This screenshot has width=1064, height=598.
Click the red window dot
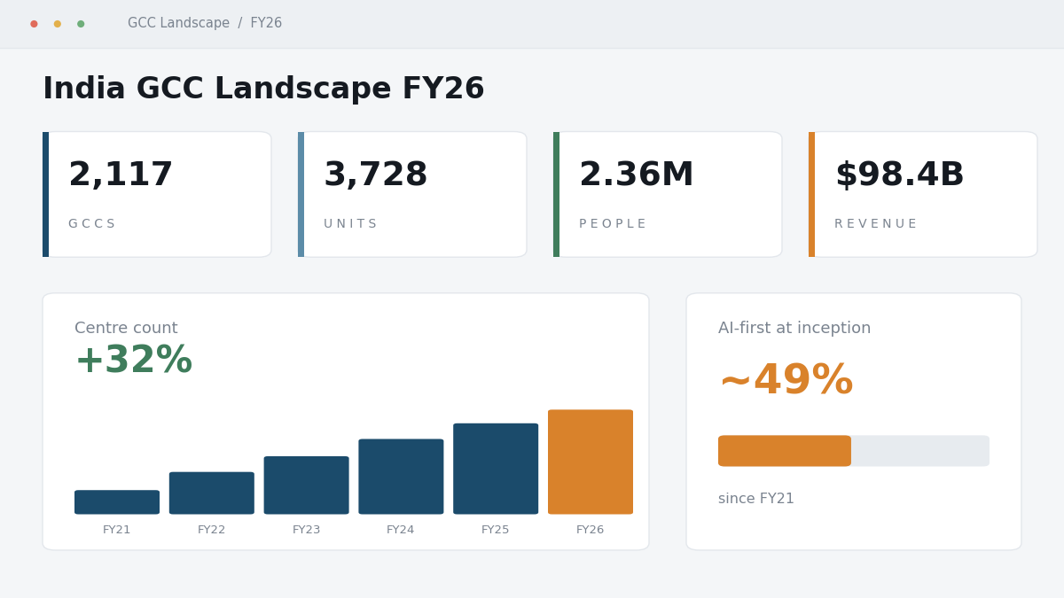34,24
